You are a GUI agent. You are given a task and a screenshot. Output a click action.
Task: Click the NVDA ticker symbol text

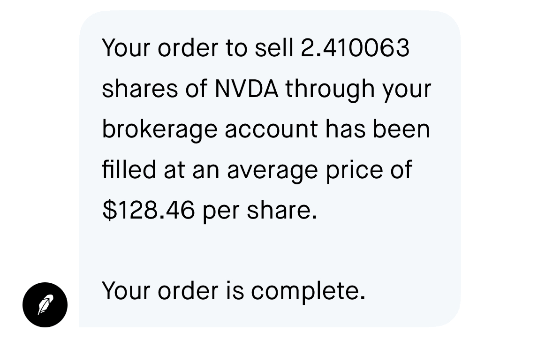click(246, 89)
